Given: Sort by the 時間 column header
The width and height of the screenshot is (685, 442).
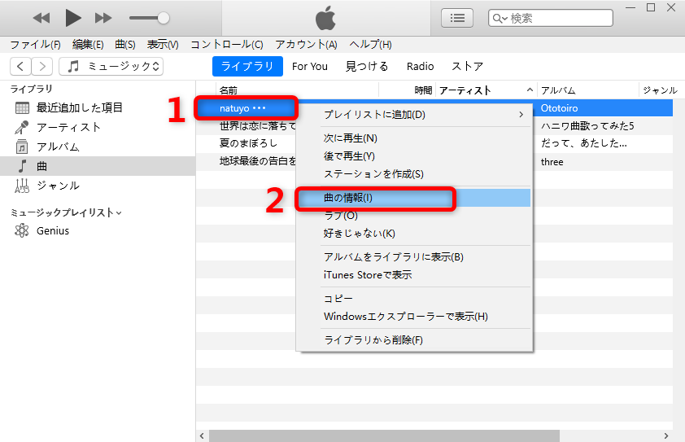Looking at the screenshot, I should tap(423, 90).
